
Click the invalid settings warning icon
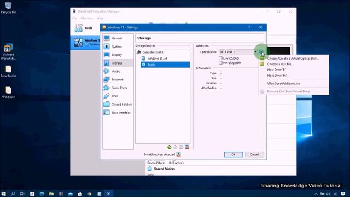tap(179, 154)
